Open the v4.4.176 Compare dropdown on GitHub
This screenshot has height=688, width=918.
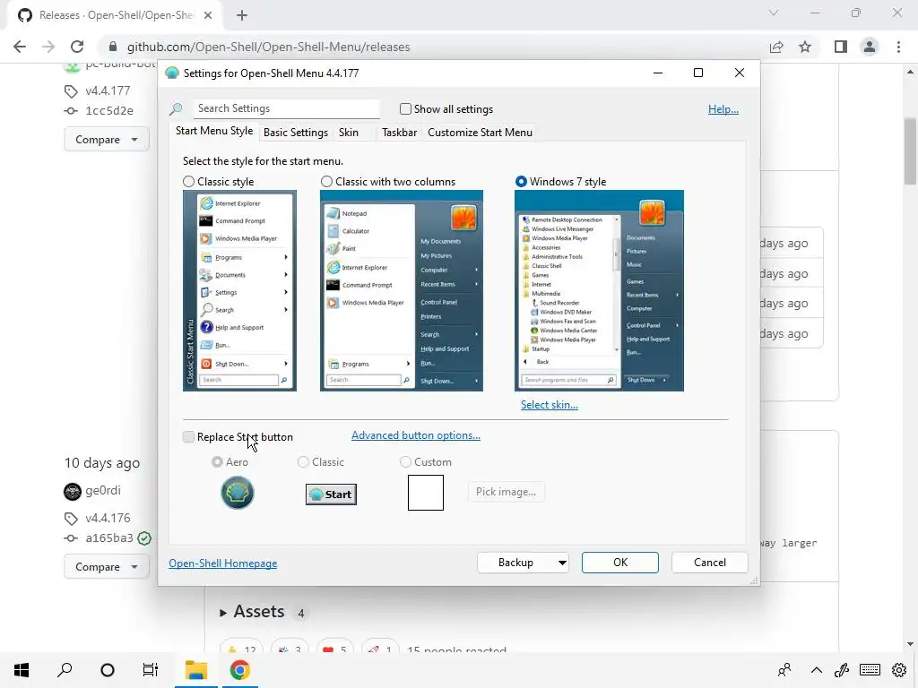click(x=107, y=567)
